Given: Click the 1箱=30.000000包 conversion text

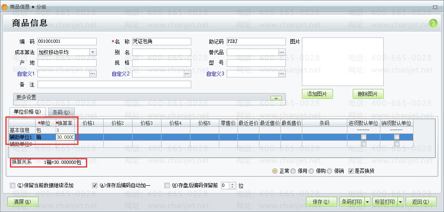Looking at the screenshot, I should [x=63, y=162].
